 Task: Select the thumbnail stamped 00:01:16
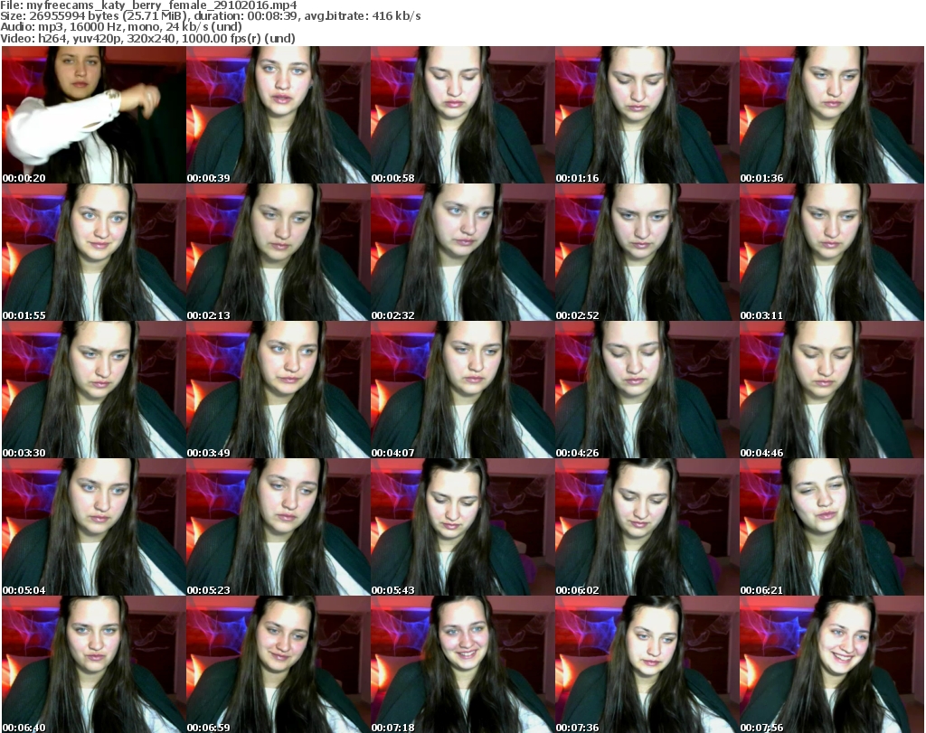(647, 115)
